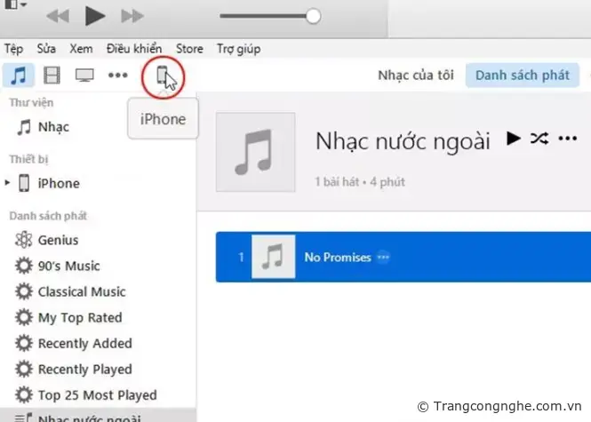Skip to the previous track
The width and height of the screenshot is (591, 422).
[59, 15]
